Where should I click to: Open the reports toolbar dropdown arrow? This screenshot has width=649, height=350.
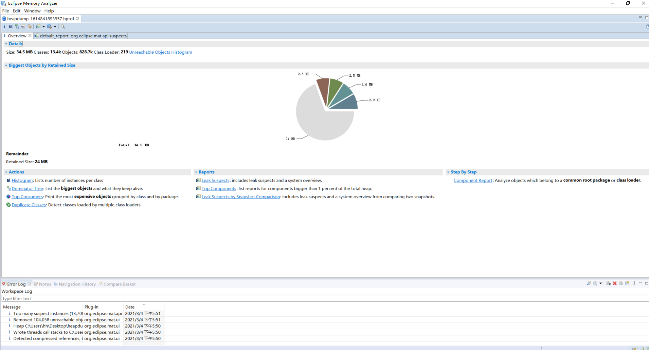coord(43,26)
